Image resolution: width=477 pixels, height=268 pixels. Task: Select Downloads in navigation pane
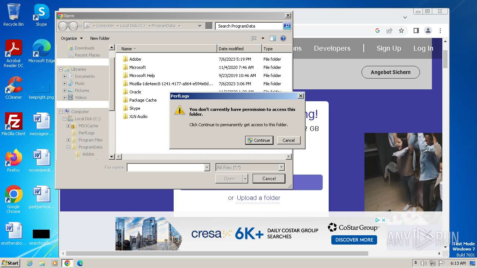click(85, 48)
